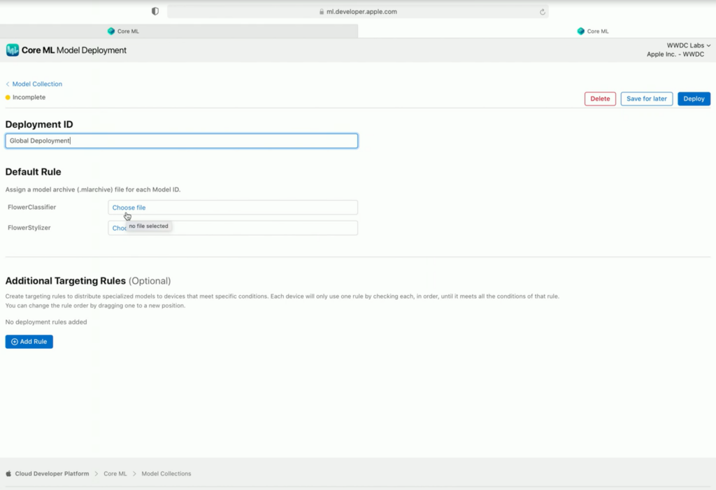Reload the page with the refresh icon
This screenshot has width=716, height=490.
(x=543, y=12)
